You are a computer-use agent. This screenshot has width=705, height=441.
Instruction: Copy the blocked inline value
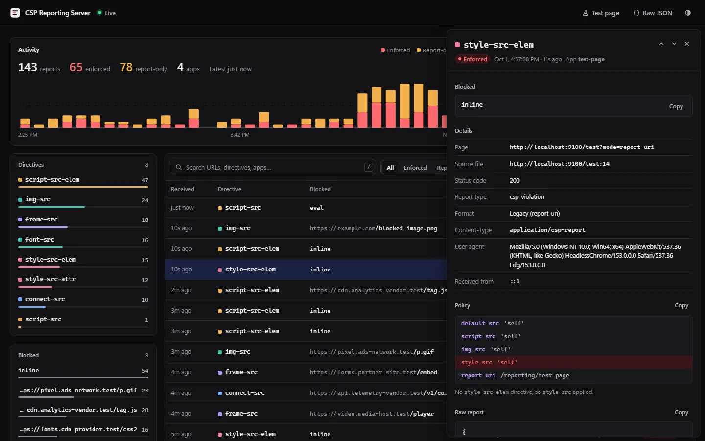pos(676,106)
